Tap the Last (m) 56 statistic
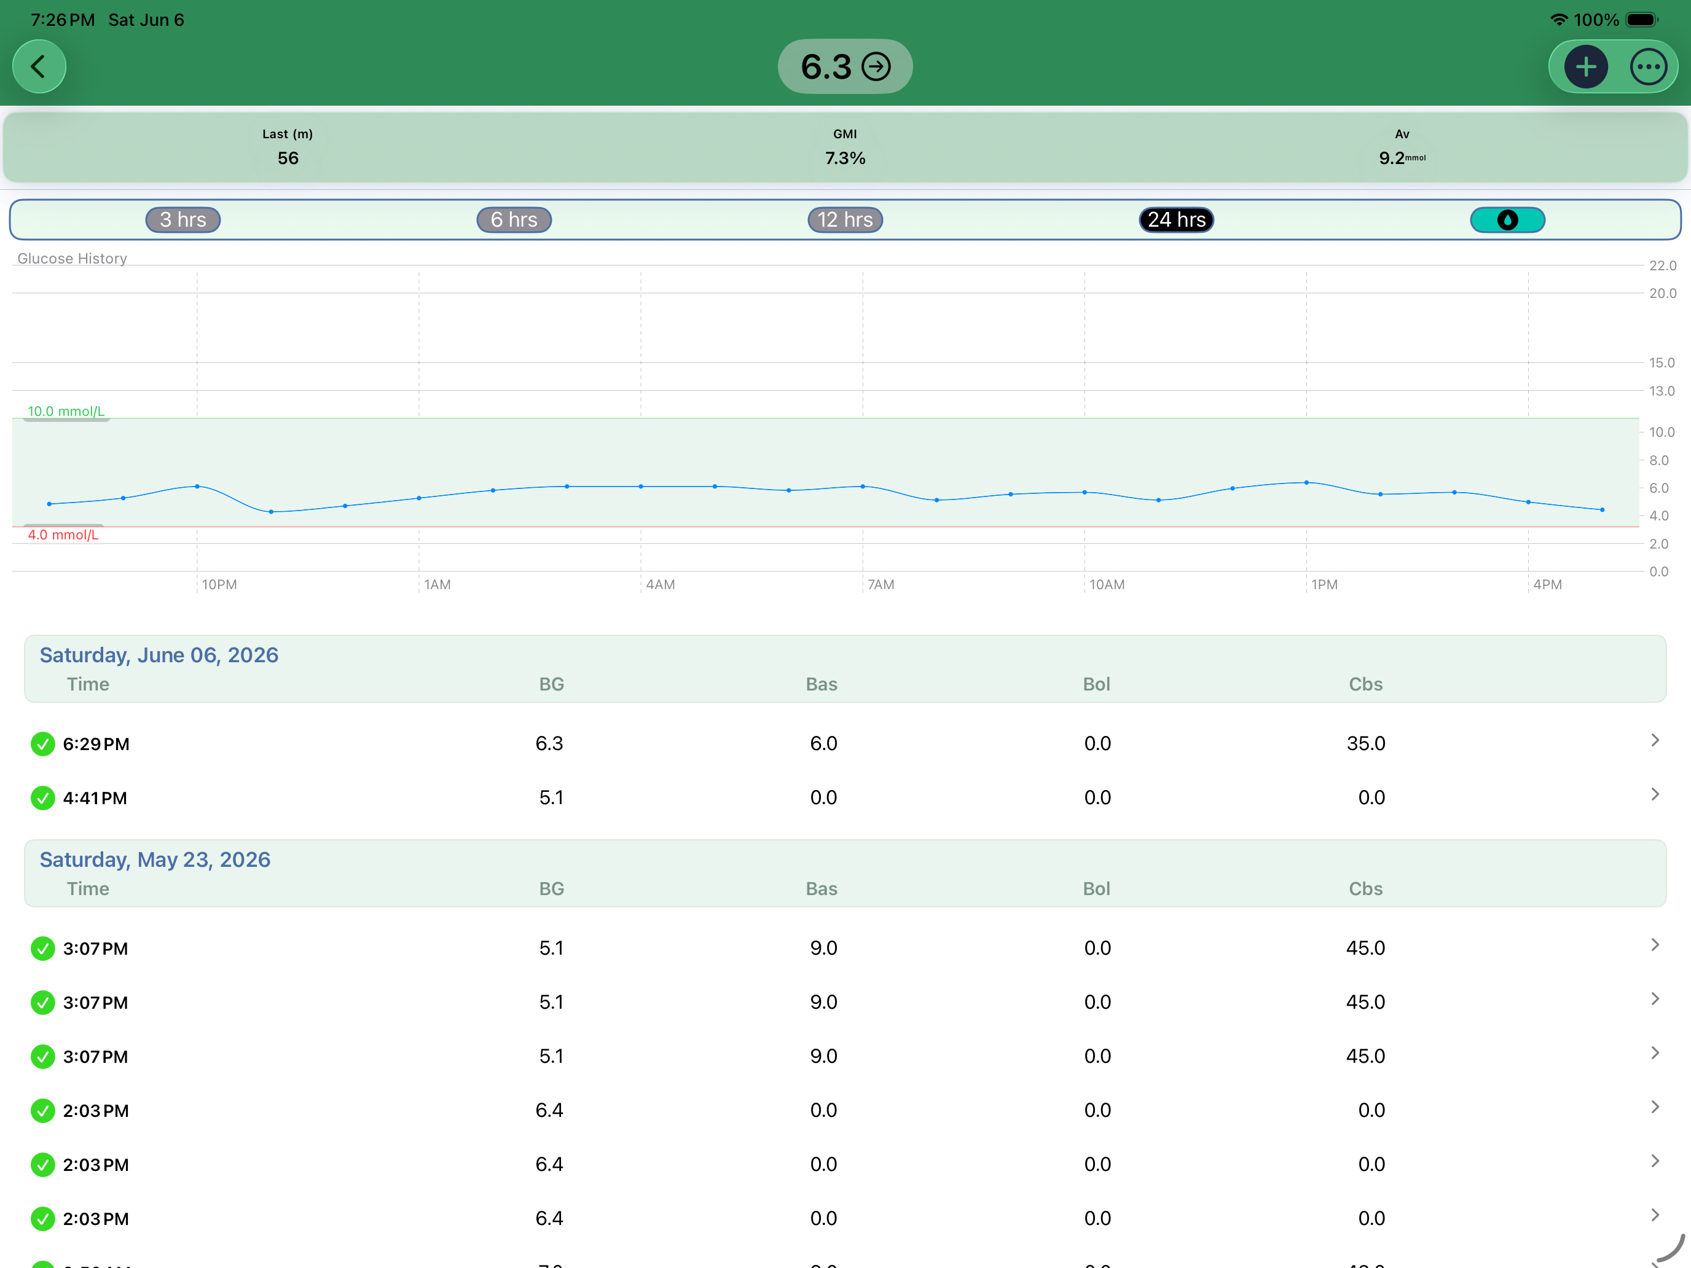The height and width of the screenshot is (1268, 1691). click(x=288, y=147)
